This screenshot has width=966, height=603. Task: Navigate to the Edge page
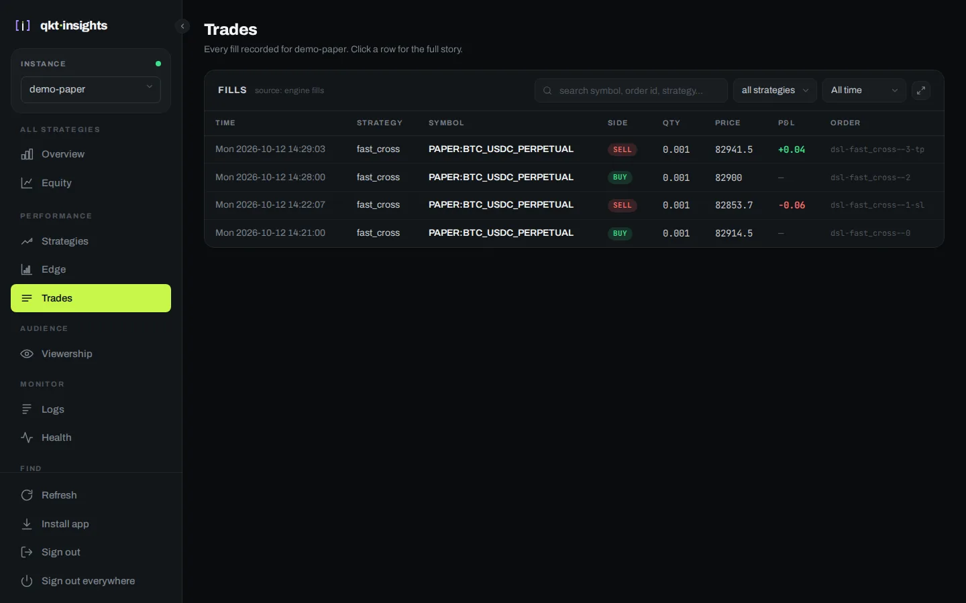pyautogui.click(x=91, y=269)
